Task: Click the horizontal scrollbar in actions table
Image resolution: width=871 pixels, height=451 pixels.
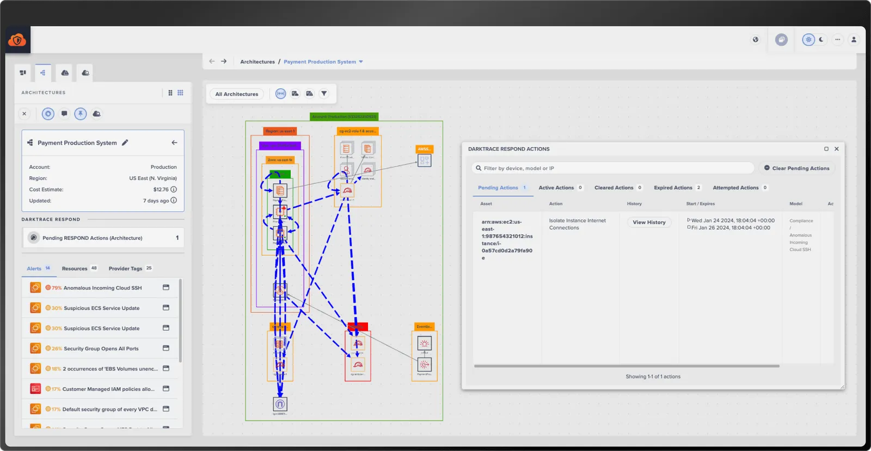Action: pos(627,366)
